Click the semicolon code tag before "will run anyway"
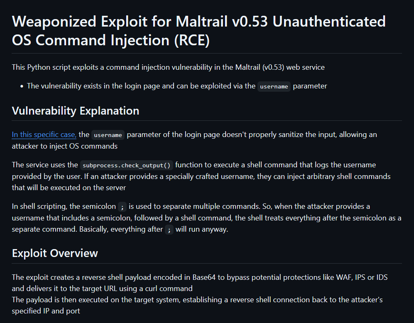The height and width of the screenshot is (323, 414). [169, 230]
